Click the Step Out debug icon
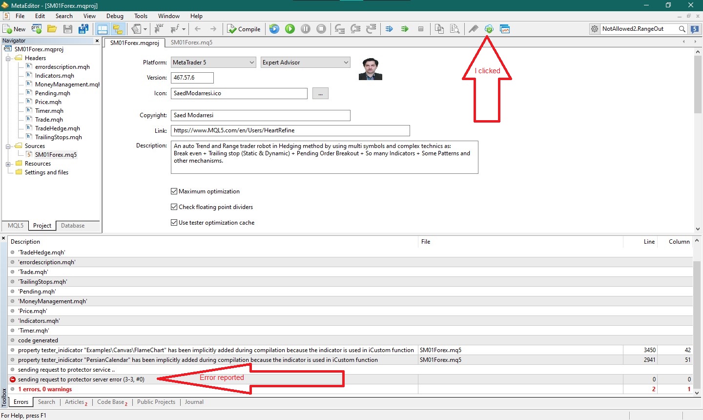 (371, 29)
